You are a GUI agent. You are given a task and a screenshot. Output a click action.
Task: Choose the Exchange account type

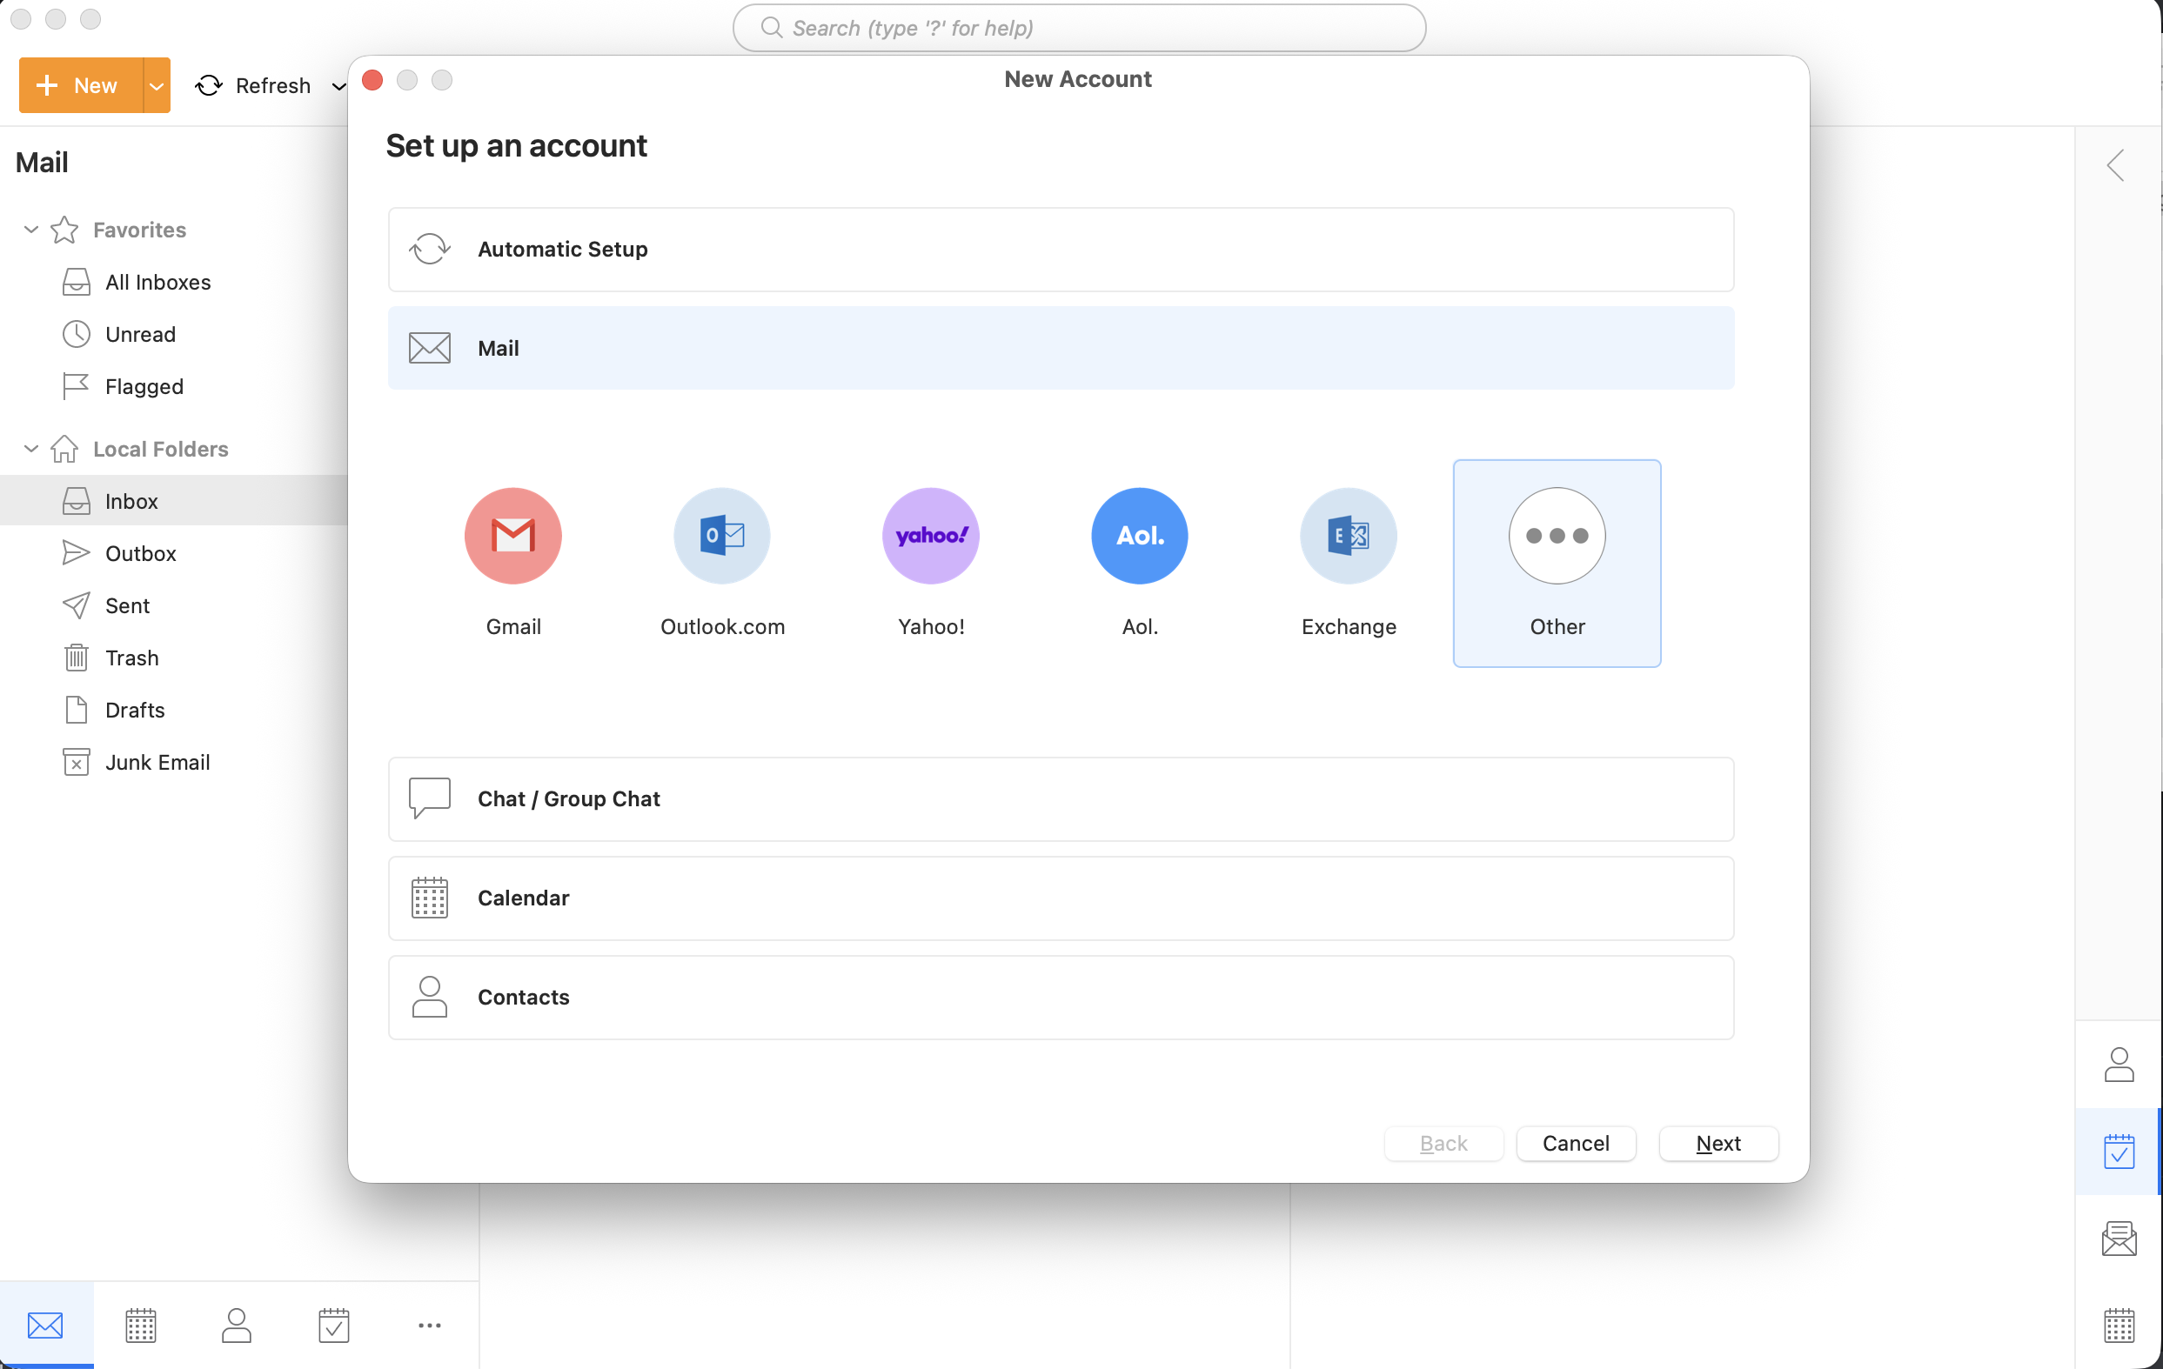tap(1348, 536)
